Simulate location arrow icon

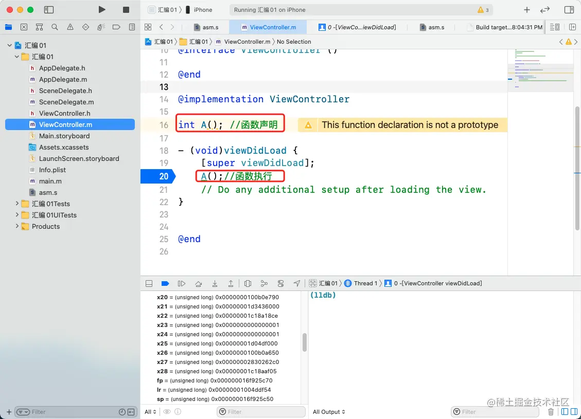[x=297, y=283]
